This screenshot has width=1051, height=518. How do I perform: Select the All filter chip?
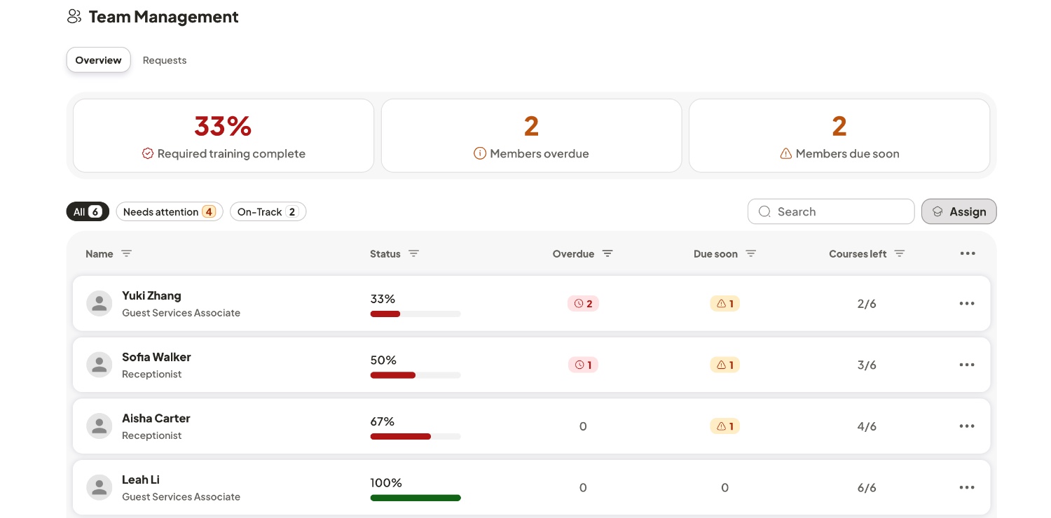pyautogui.click(x=88, y=211)
